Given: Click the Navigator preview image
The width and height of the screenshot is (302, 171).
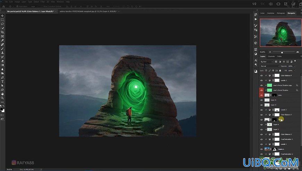Looking at the screenshot, I should point(280,33).
